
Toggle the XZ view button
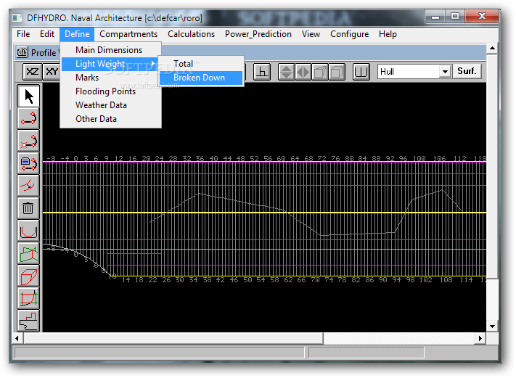click(x=33, y=71)
